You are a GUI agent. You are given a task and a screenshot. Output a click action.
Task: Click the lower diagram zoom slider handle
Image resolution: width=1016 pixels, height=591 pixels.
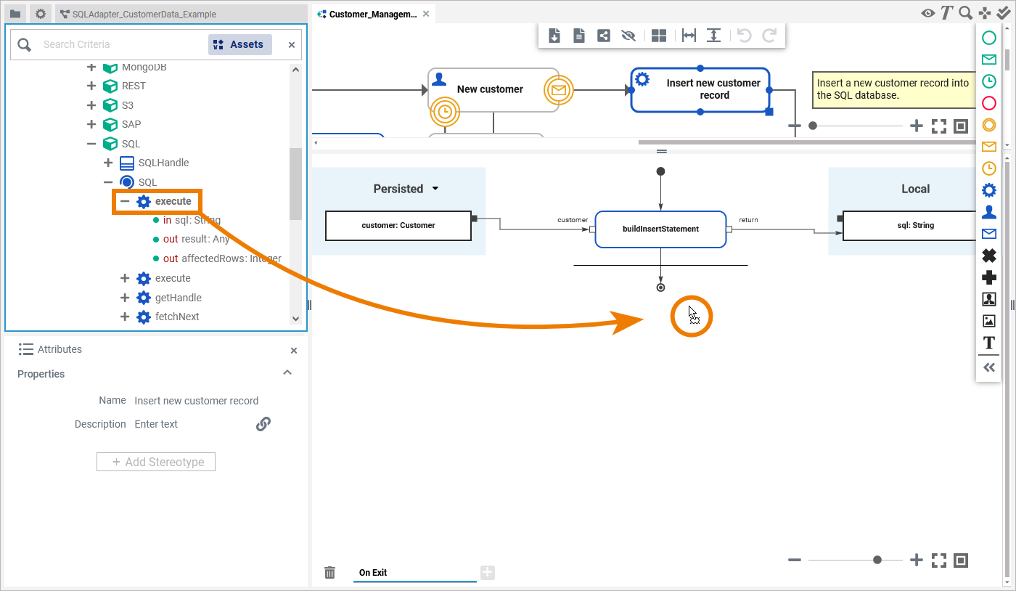(877, 560)
